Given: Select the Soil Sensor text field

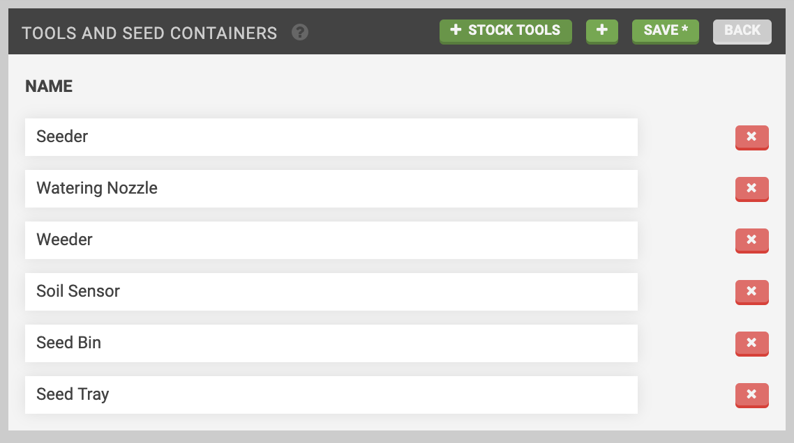Looking at the screenshot, I should click(331, 292).
